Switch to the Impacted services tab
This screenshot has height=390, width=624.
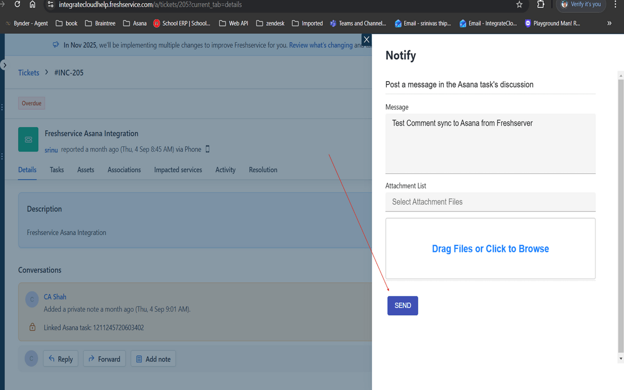point(178,170)
